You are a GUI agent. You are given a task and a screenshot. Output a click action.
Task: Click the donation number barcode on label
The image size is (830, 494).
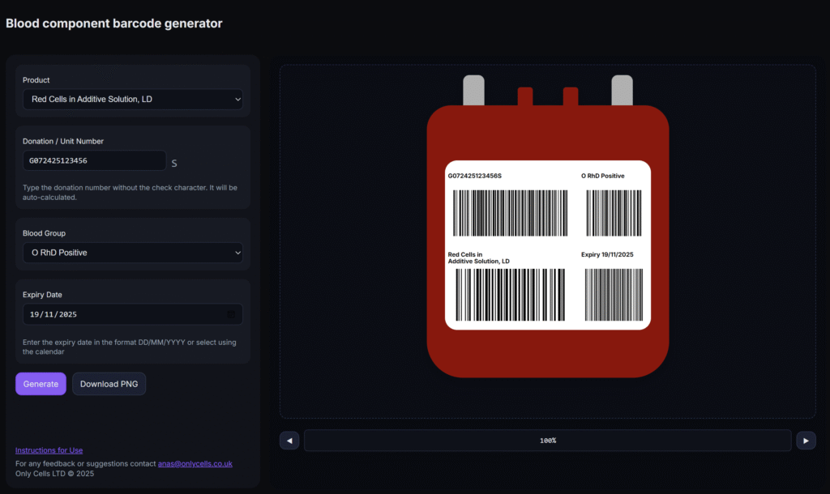pyautogui.click(x=510, y=213)
